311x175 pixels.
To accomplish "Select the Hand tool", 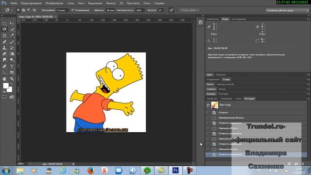I will pos(4,79).
